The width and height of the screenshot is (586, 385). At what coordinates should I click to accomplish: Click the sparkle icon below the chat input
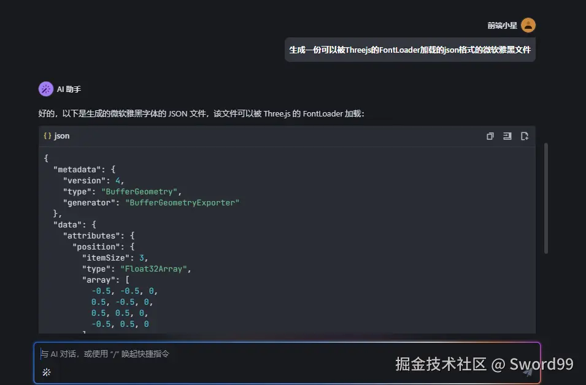click(x=47, y=372)
